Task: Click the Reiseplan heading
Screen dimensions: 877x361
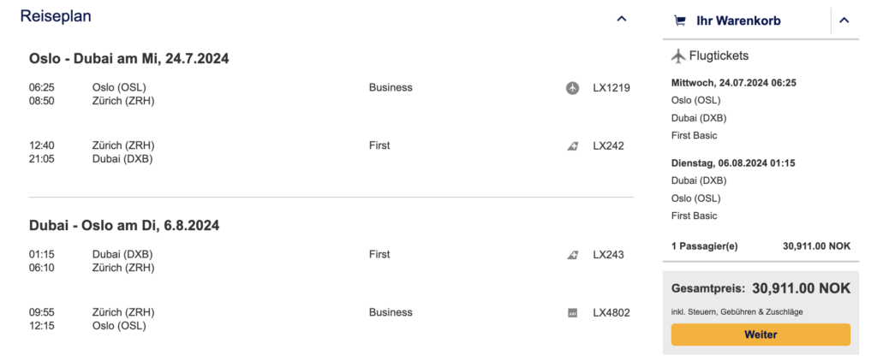Action: coord(56,16)
